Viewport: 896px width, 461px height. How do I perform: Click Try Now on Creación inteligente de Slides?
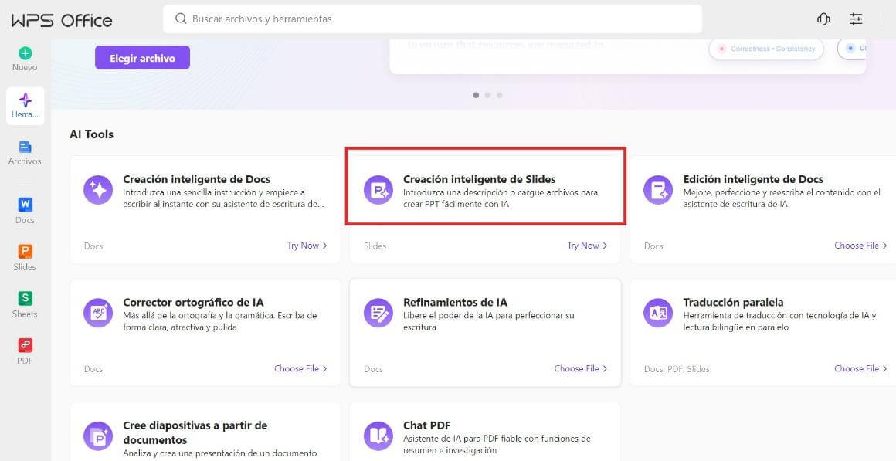[588, 246]
